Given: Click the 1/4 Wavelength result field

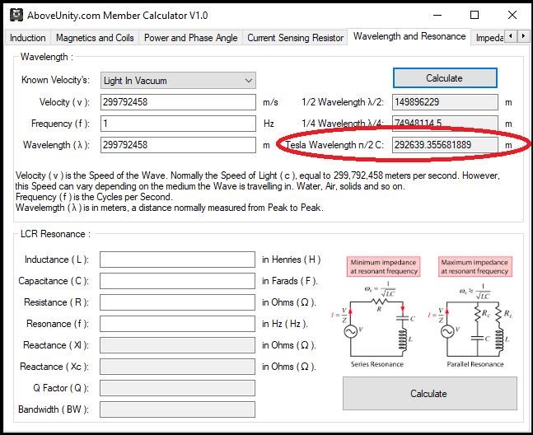Looking at the screenshot, I should click(445, 124).
